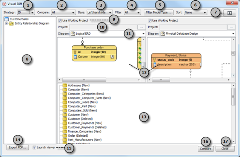
Task: Open the Filter dropdown set to All
Action: [132, 12]
